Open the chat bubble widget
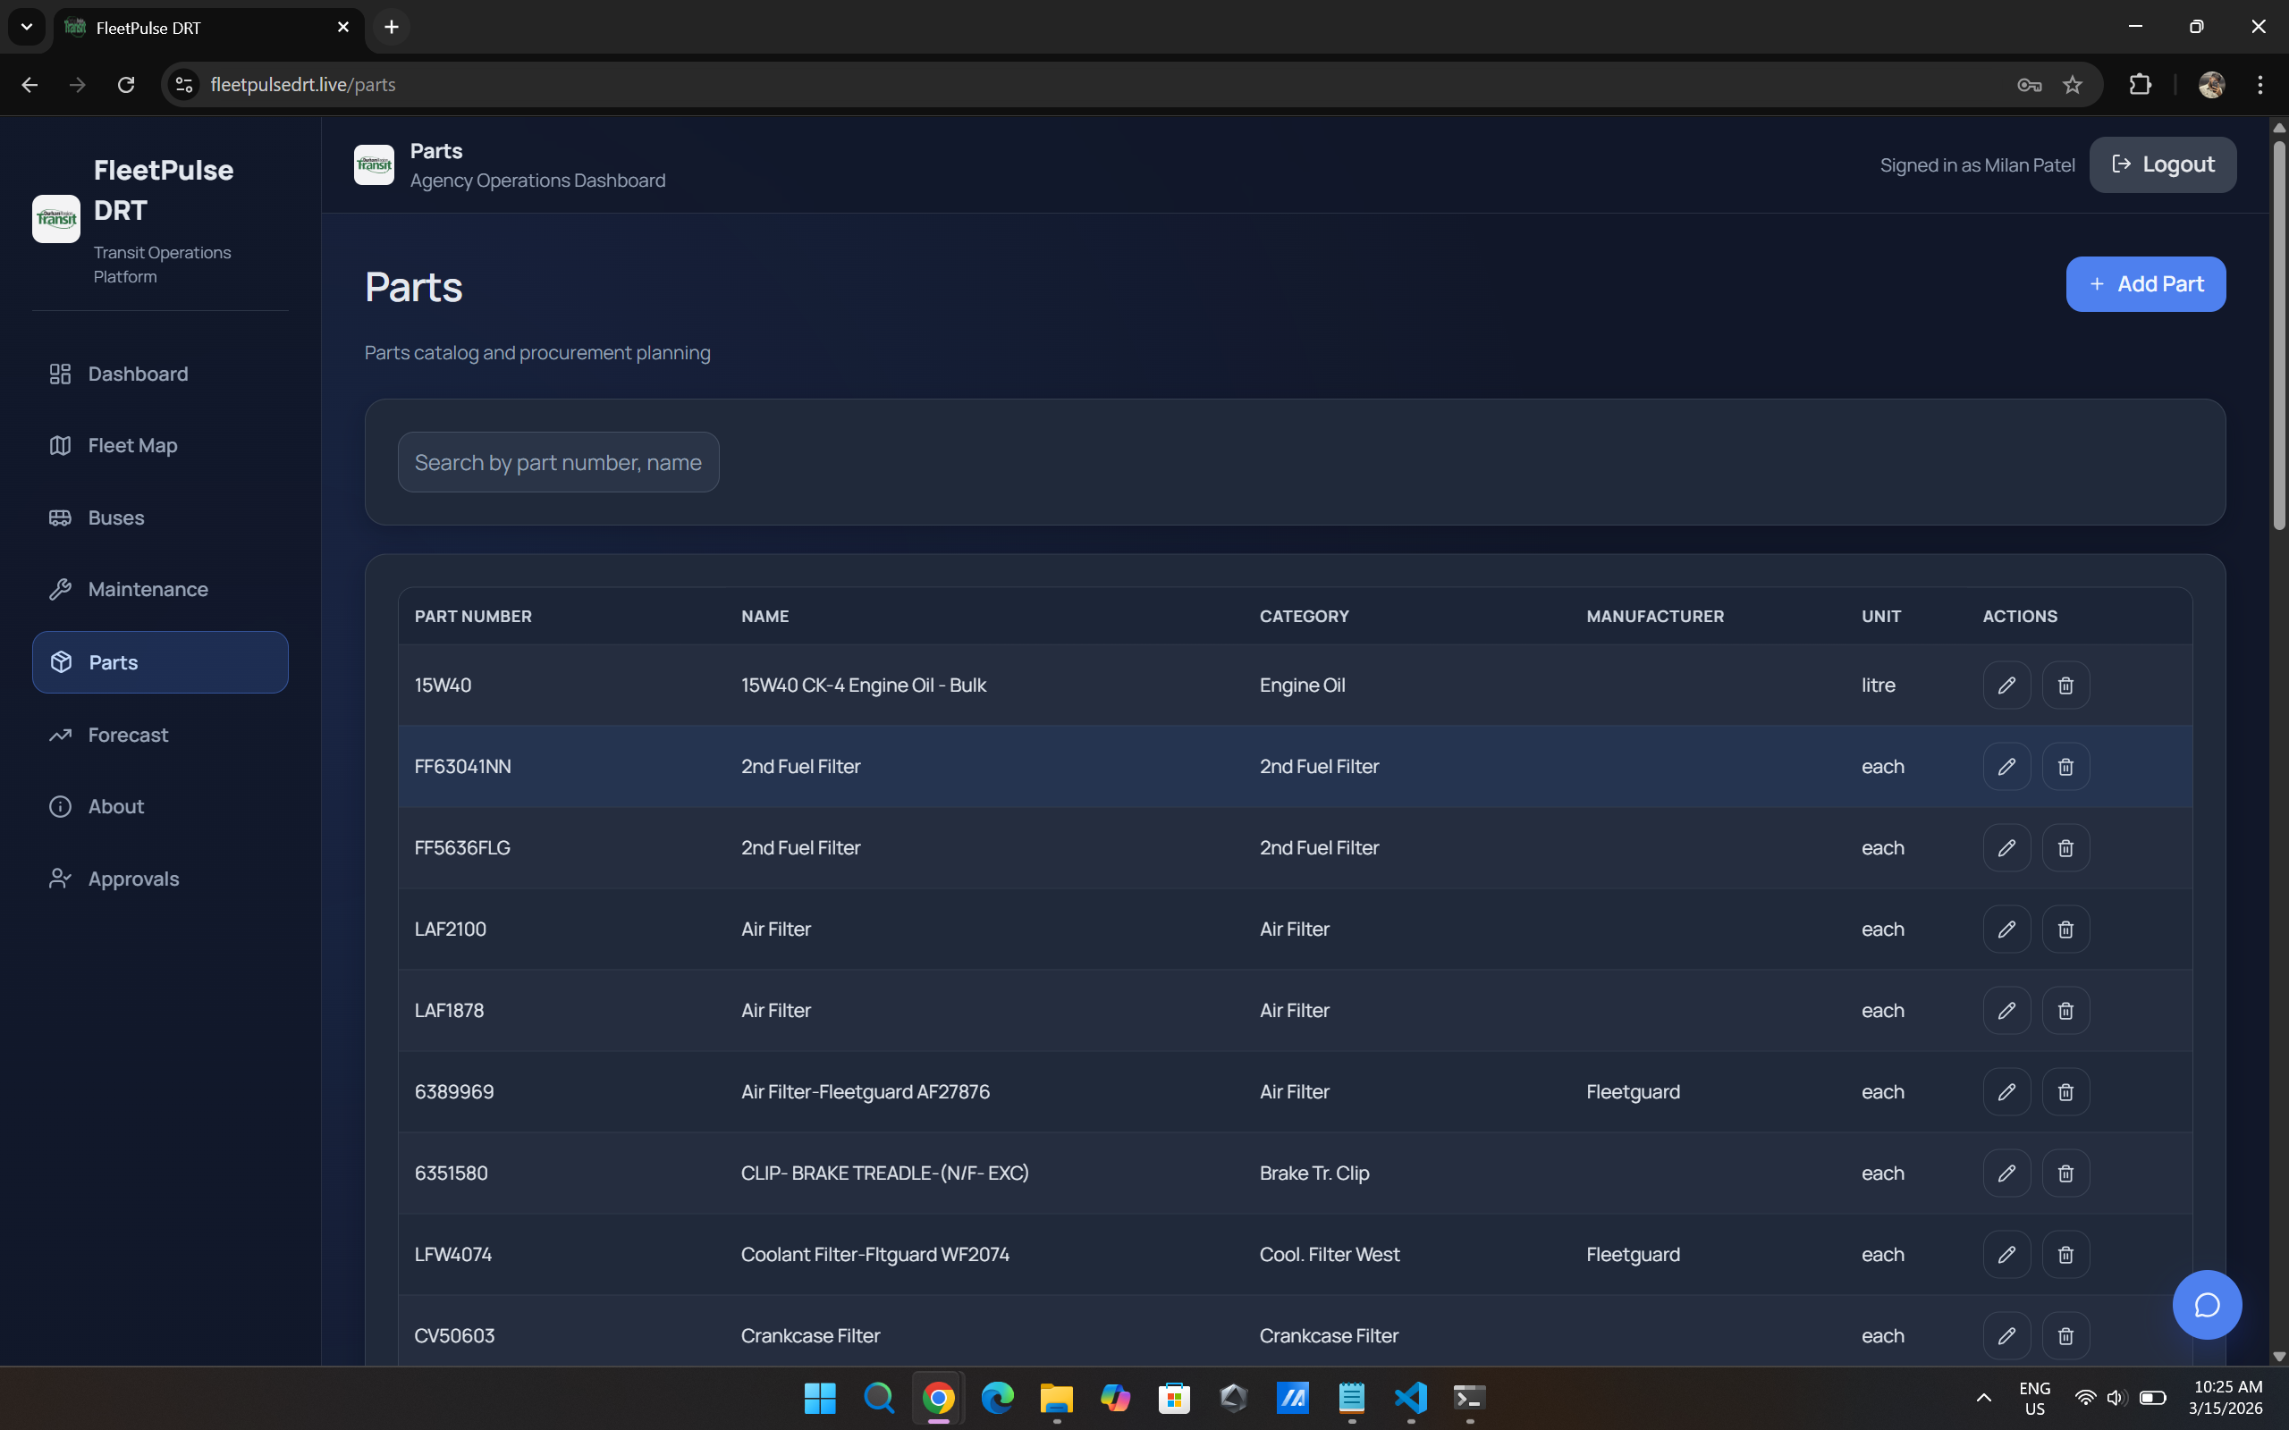 click(x=2206, y=1304)
